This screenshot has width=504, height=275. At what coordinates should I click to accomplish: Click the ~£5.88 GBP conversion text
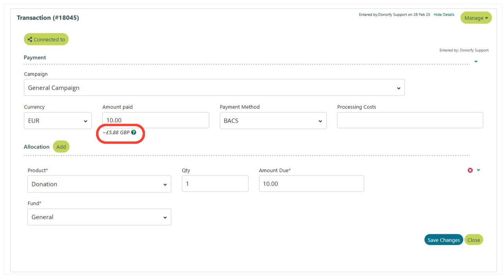coord(116,132)
